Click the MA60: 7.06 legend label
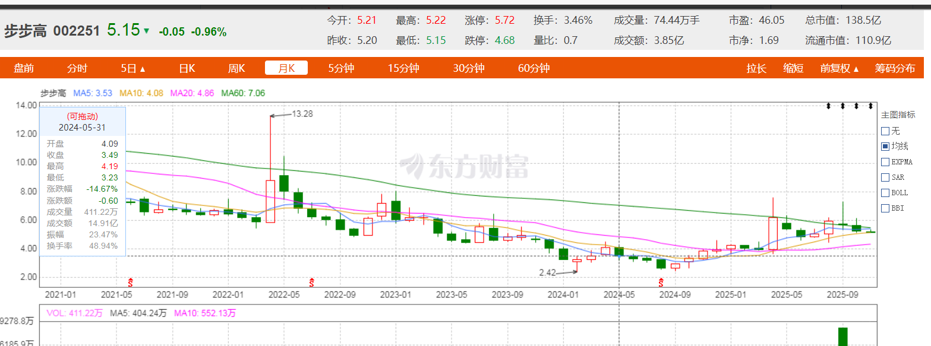This screenshot has height=346, width=931. [x=243, y=93]
